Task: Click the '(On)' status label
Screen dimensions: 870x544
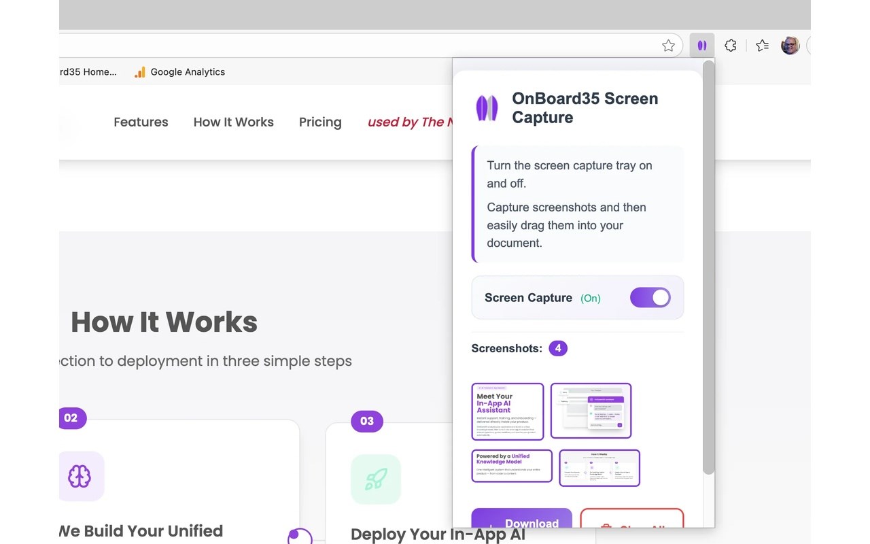Action: 591,298
